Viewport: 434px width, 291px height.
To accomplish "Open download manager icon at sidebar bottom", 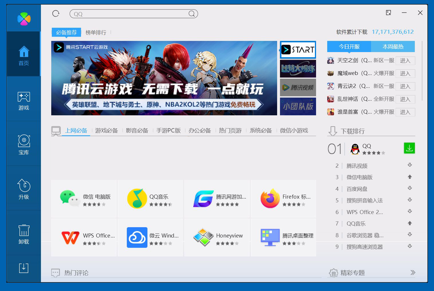I will coord(23,268).
